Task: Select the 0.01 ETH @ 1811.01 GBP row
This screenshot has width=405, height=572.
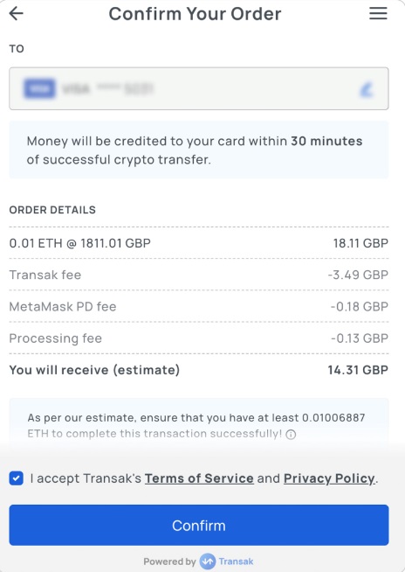Action: click(x=199, y=243)
